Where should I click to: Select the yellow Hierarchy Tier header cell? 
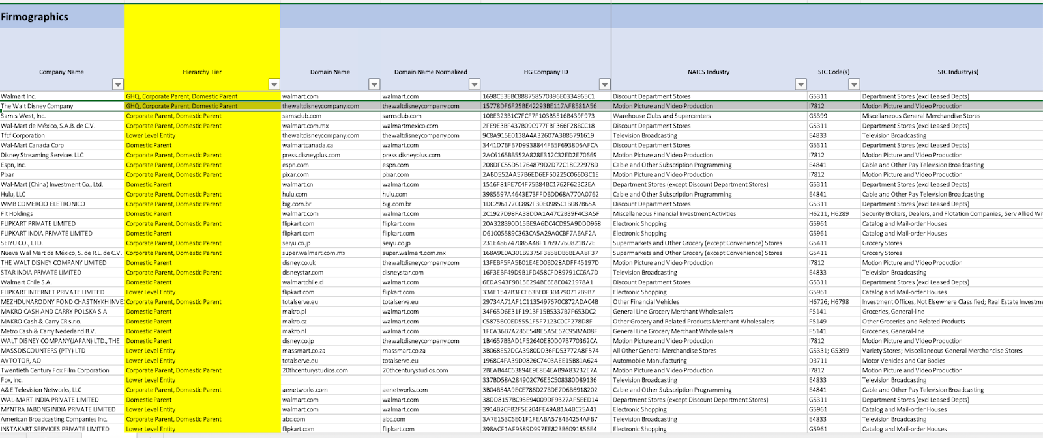click(202, 72)
